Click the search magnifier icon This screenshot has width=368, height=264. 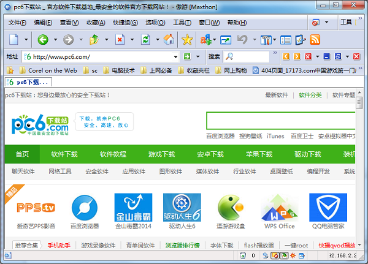(x=229, y=56)
